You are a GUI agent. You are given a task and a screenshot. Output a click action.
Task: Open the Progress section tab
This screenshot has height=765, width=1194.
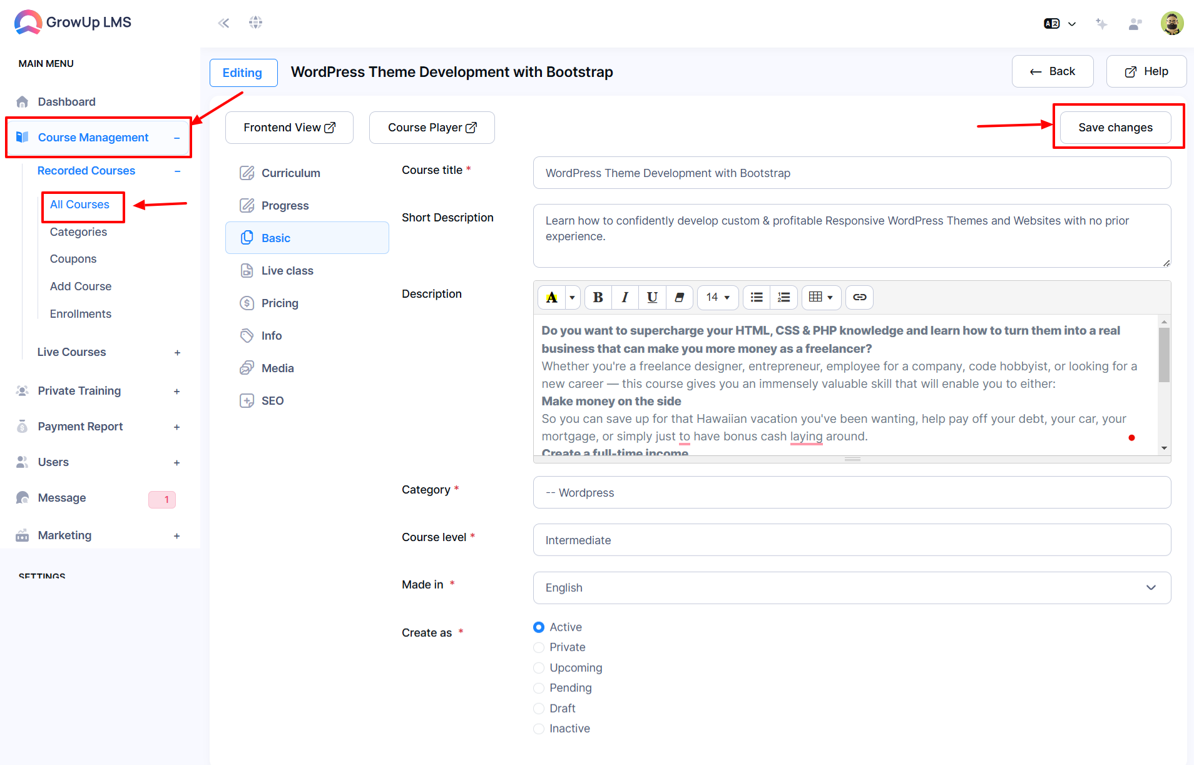tap(307, 205)
